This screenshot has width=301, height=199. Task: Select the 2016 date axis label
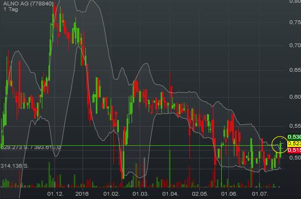(x=82, y=194)
